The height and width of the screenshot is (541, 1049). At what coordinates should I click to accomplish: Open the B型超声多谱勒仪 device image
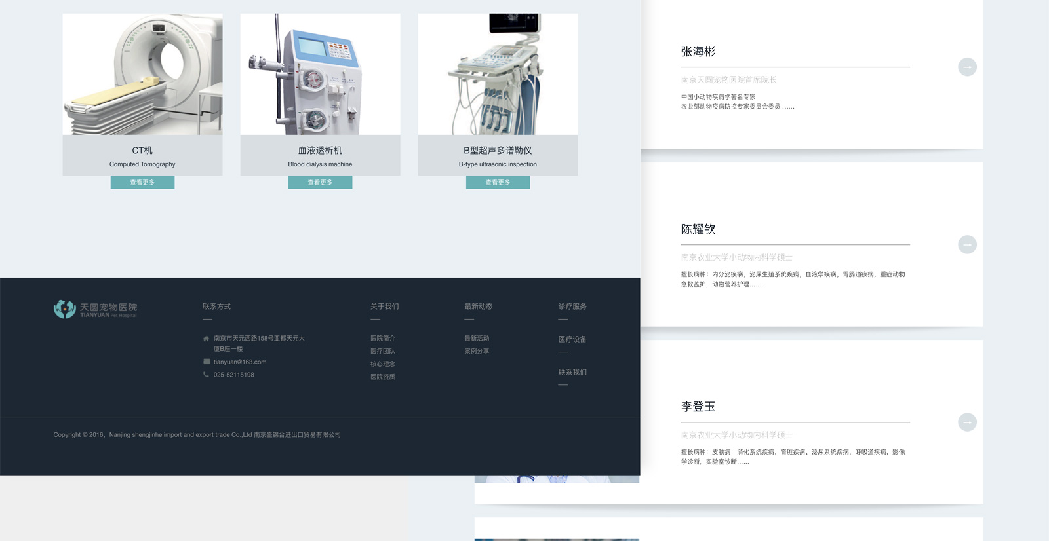[498, 74]
